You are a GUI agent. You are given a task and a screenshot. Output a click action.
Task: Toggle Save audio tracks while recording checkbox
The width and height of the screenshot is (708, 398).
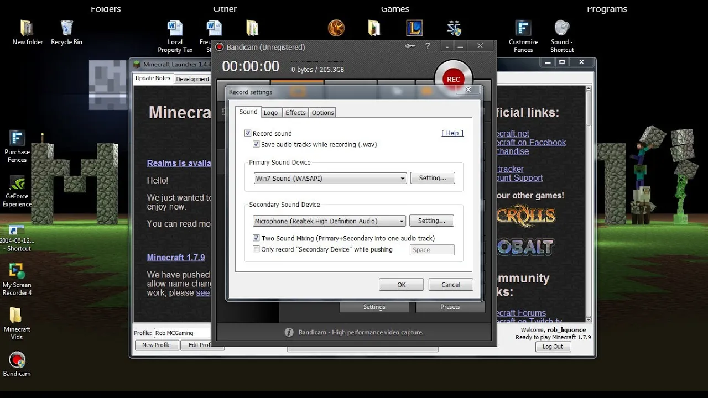(256, 144)
